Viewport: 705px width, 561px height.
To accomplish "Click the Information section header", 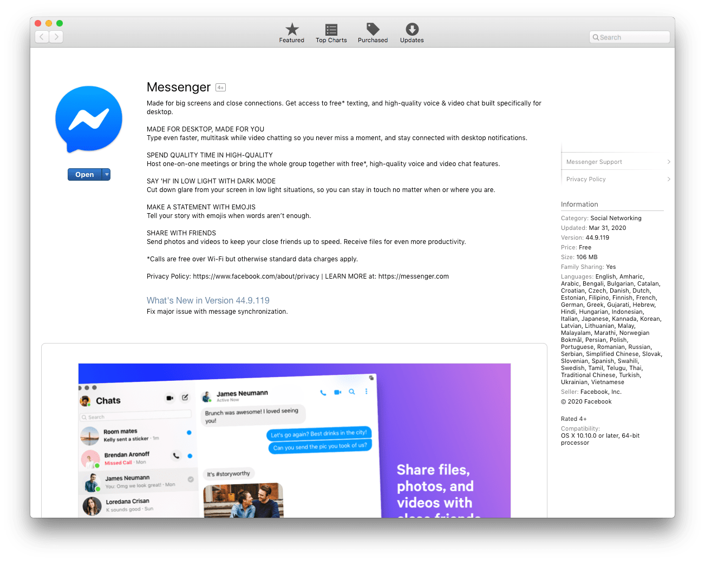I will tap(579, 204).
